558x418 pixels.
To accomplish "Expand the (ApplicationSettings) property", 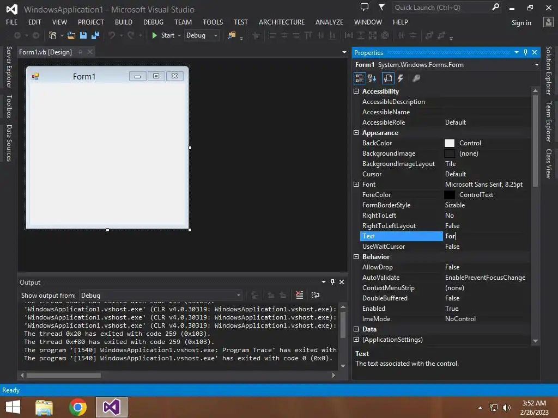I will 356,340.
